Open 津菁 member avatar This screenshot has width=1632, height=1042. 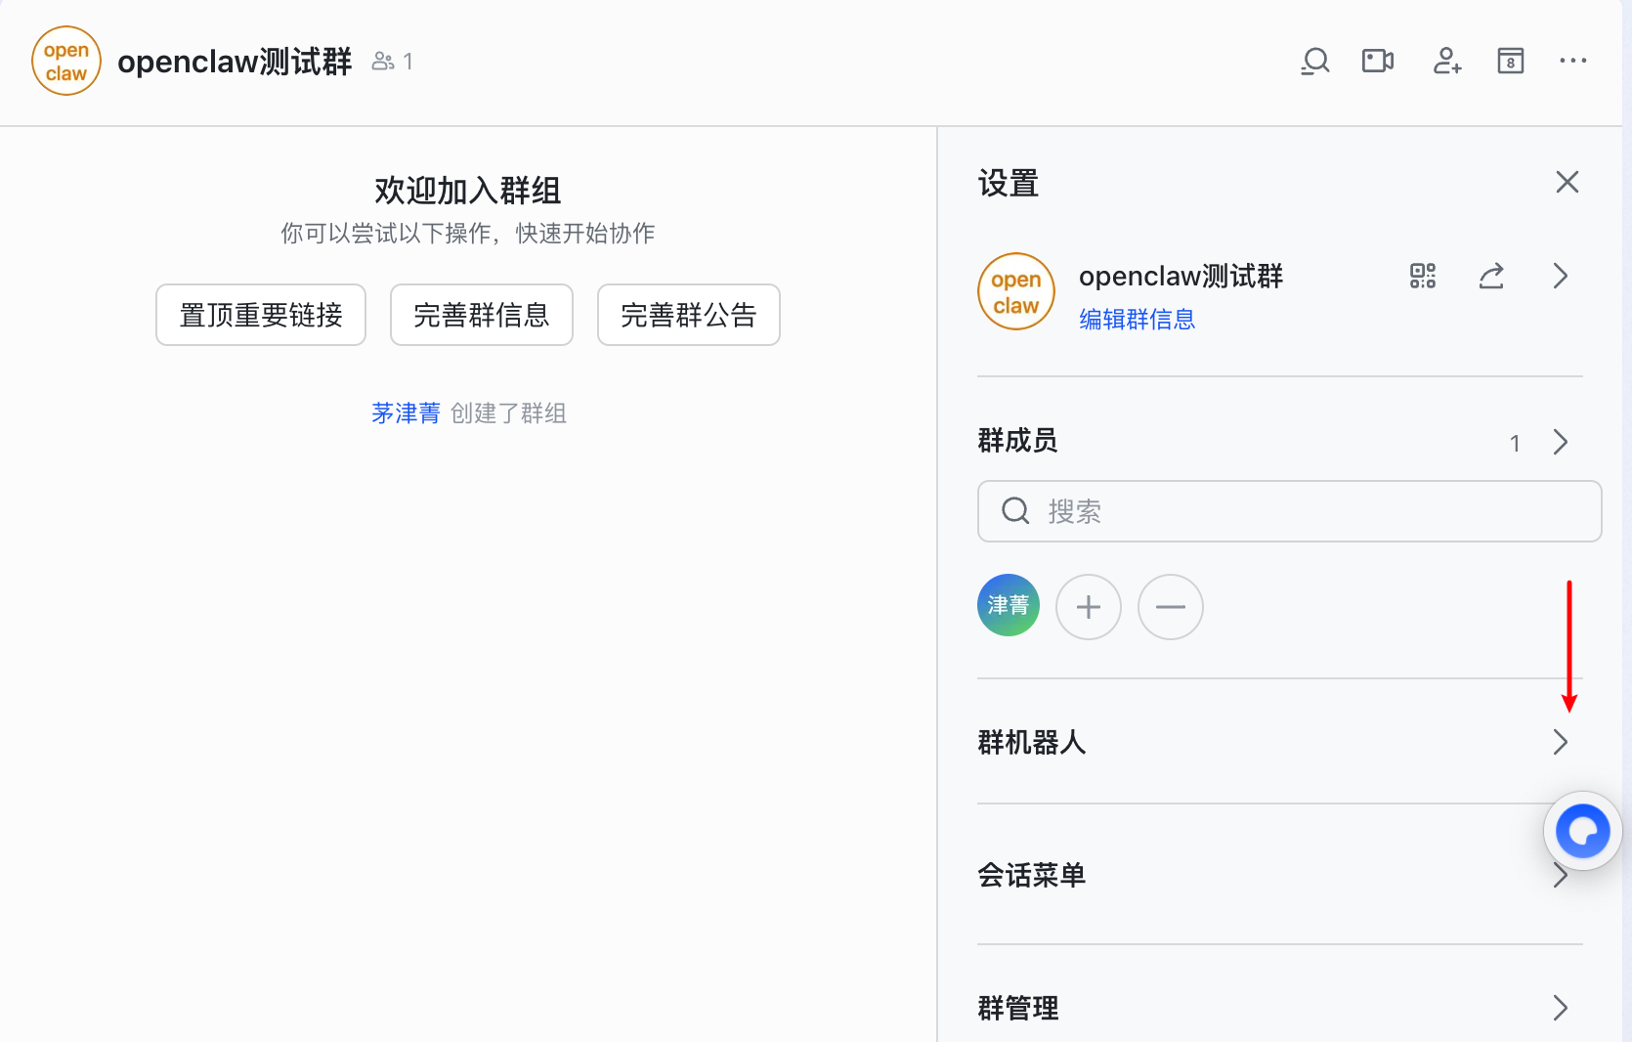pos(1009,606)
